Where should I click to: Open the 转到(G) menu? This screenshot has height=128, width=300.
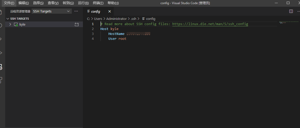68,3
